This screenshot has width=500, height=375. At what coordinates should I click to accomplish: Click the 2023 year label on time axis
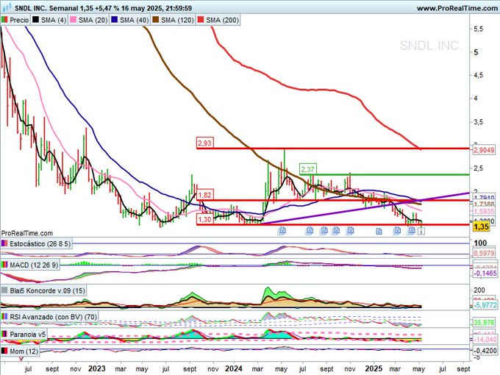[x=96, y=368]
